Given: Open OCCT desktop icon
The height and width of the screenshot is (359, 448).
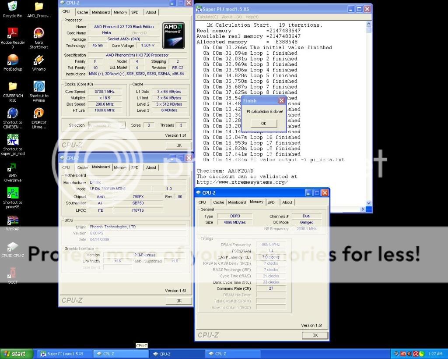Looking at the screenshot, I should tap(13, 275).
